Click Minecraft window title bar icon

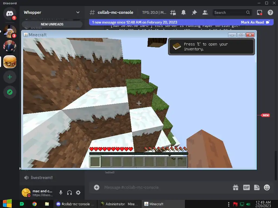[26, 35]
